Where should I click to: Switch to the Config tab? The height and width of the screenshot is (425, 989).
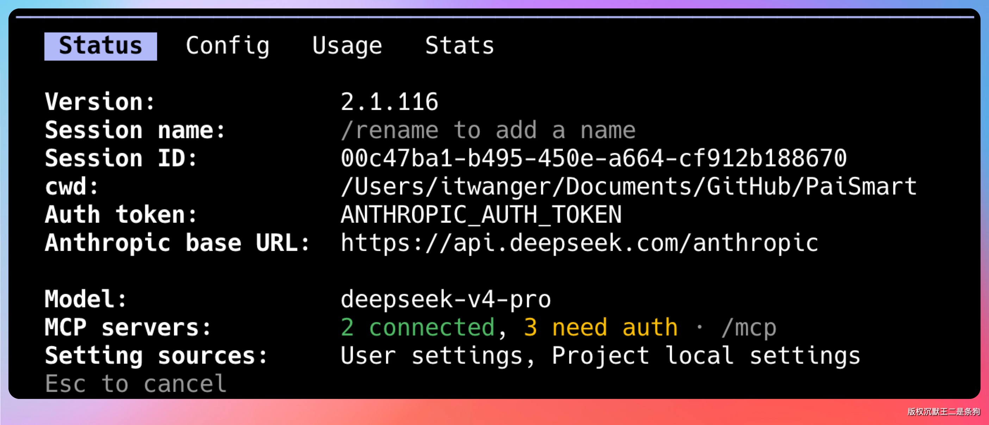pos(227,46)
